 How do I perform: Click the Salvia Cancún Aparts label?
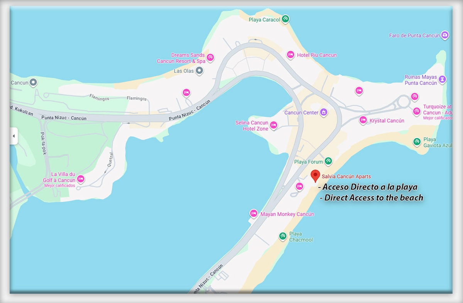pyautogui.click(x=346, y=177)
